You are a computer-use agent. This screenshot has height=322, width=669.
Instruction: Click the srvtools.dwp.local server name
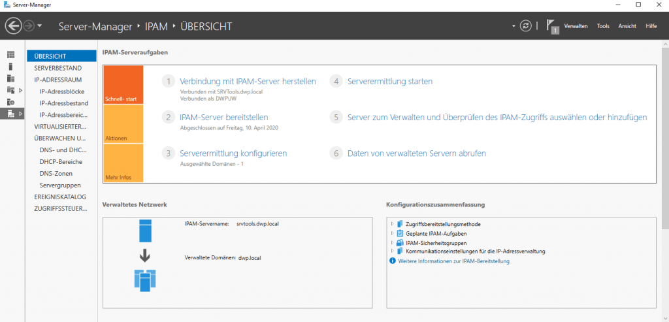click(x=257, y=223)
